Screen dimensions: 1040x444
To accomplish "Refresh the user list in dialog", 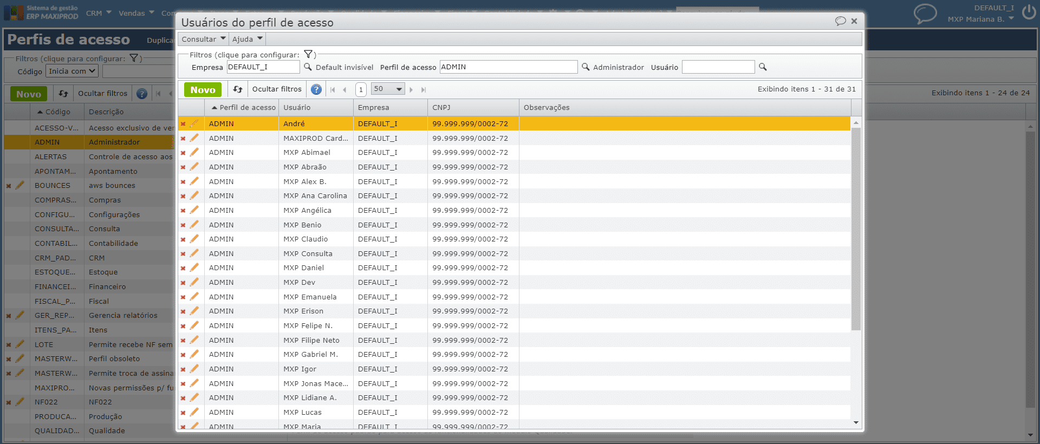I will point(238,89).
